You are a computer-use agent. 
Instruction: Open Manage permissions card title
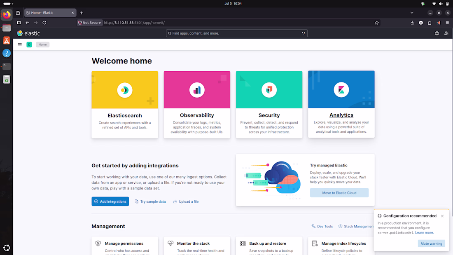point(124,243)
